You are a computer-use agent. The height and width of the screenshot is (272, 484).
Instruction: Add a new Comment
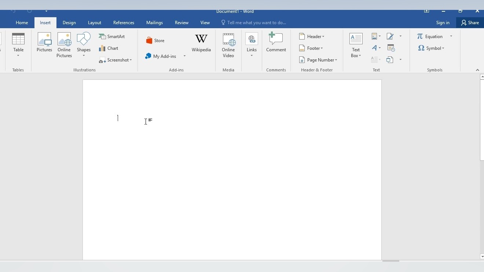click(276, 42)
